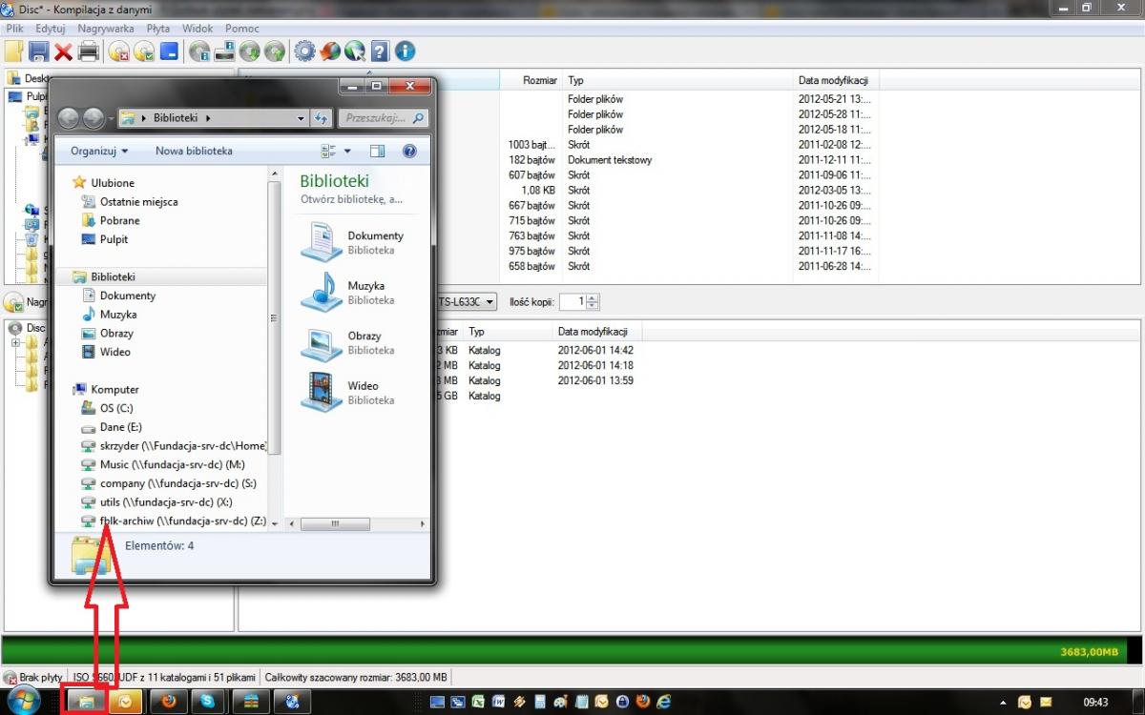
Task: Open Firefox from the taskbar
Action: (x=169, y=702)
